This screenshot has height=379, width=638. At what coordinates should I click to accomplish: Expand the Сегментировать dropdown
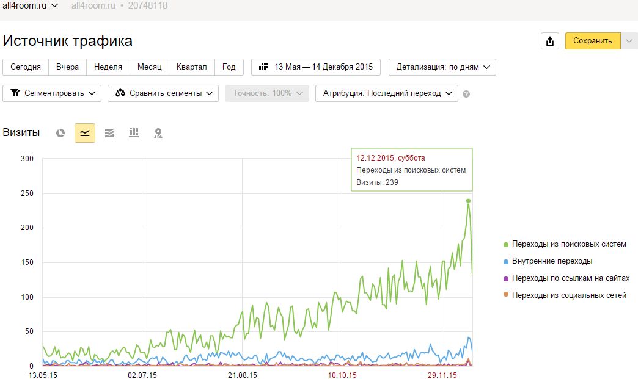coord(53,93)
